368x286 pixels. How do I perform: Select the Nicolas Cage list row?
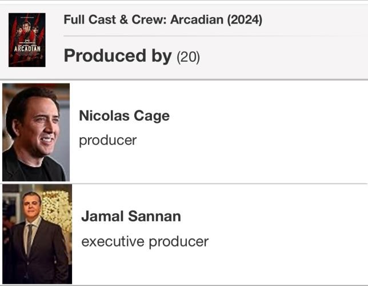click(x=184, y=132)
